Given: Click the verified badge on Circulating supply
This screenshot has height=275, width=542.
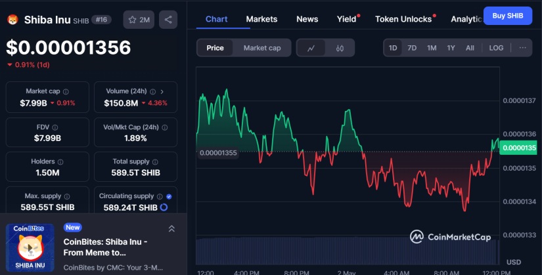Looking at the screenshot, I should pos(169,196).
